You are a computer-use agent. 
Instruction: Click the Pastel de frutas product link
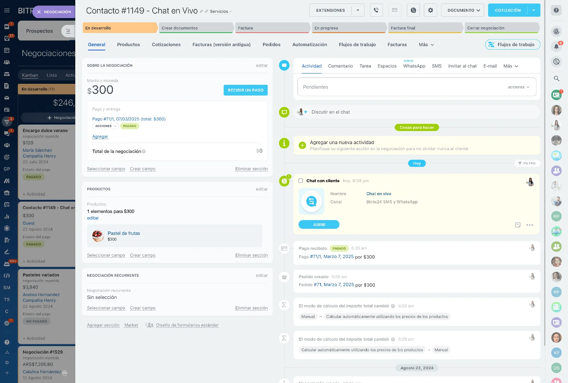coord(124,233)
